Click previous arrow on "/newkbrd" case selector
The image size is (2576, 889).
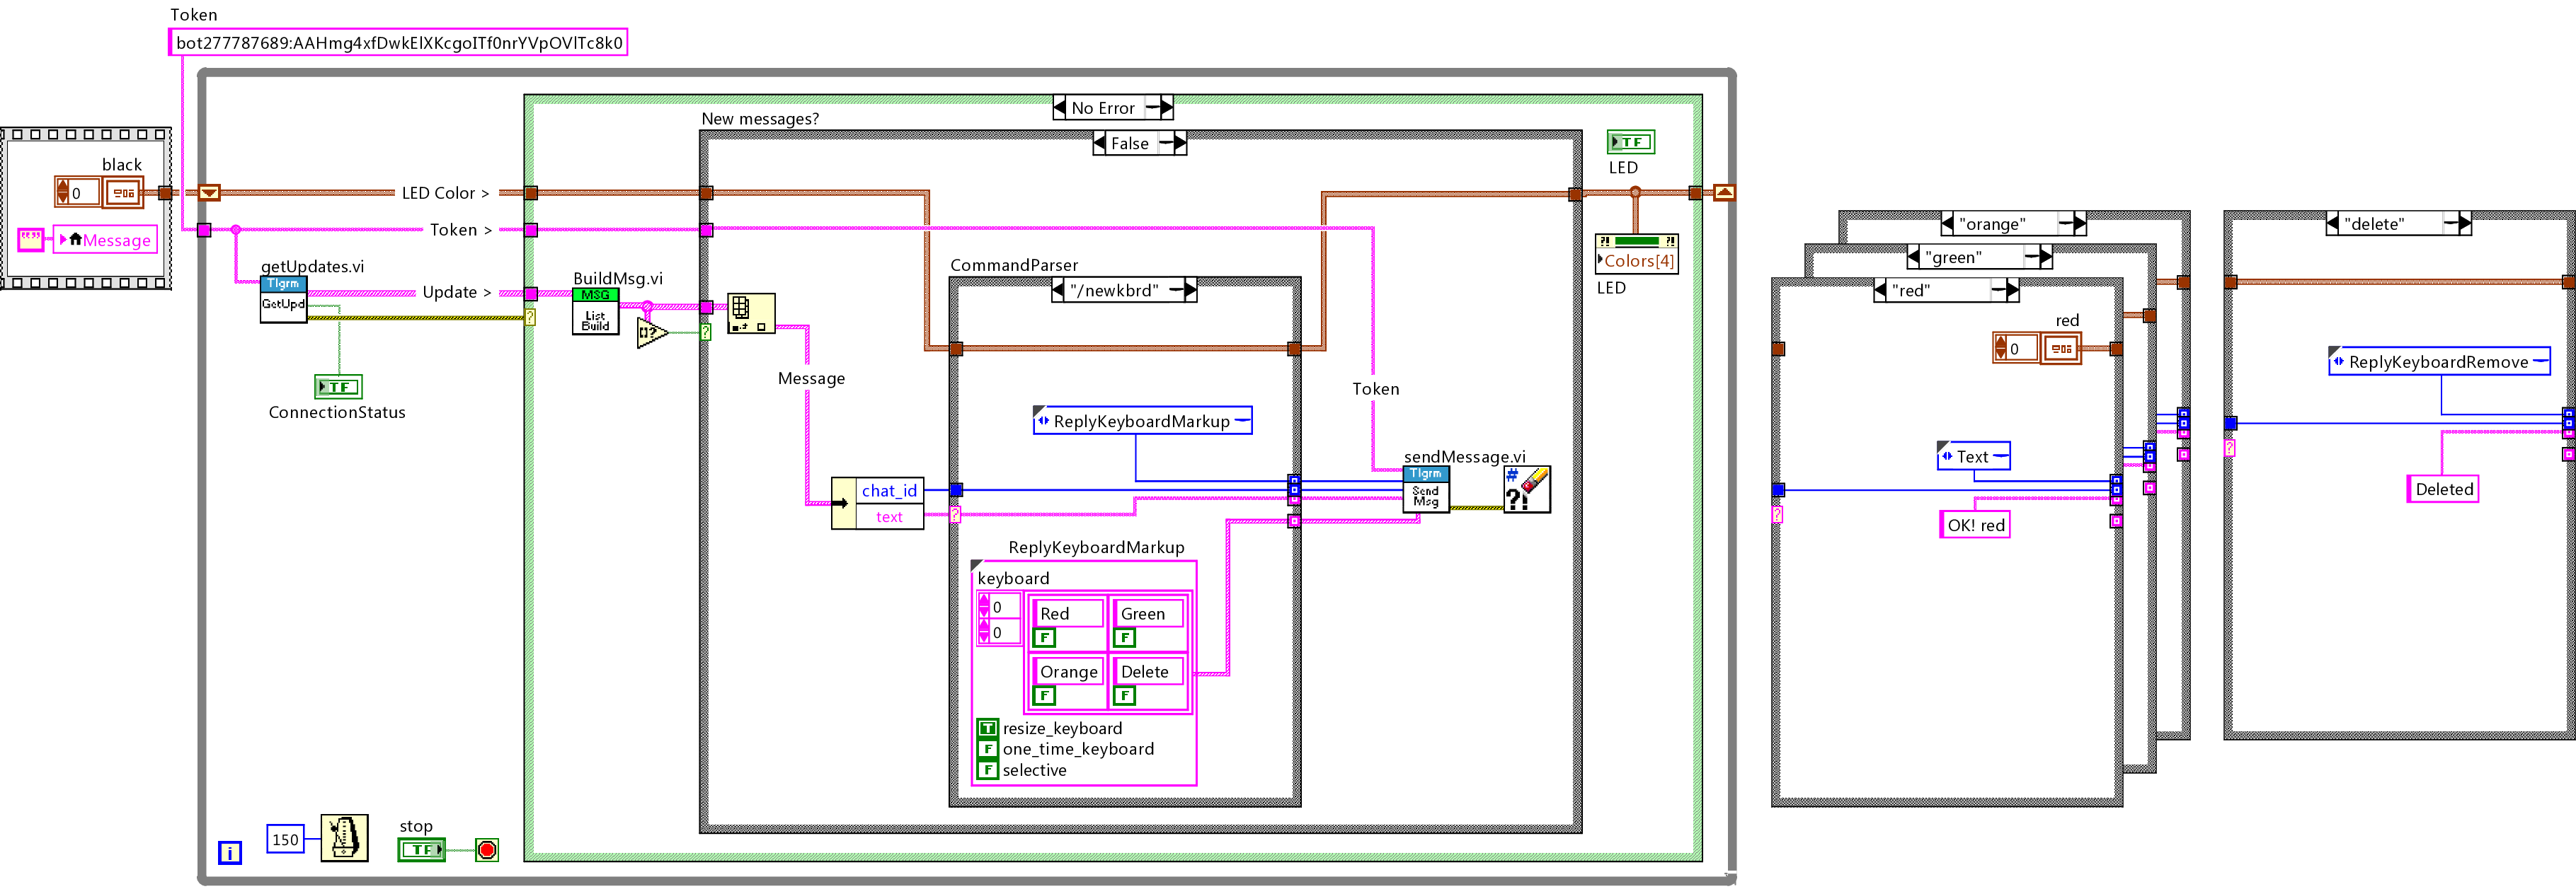1059,291
